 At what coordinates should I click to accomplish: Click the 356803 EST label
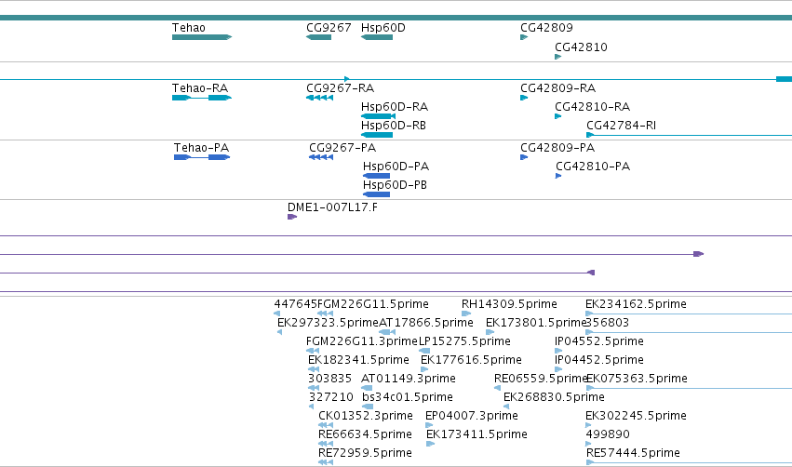point(608,323)
